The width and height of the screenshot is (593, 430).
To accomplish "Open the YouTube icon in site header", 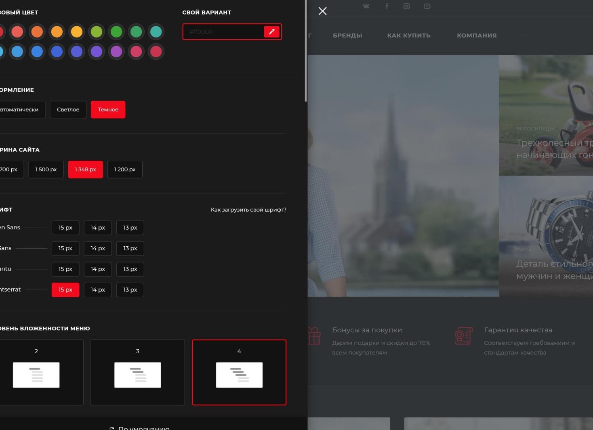I will coord(427,6).
